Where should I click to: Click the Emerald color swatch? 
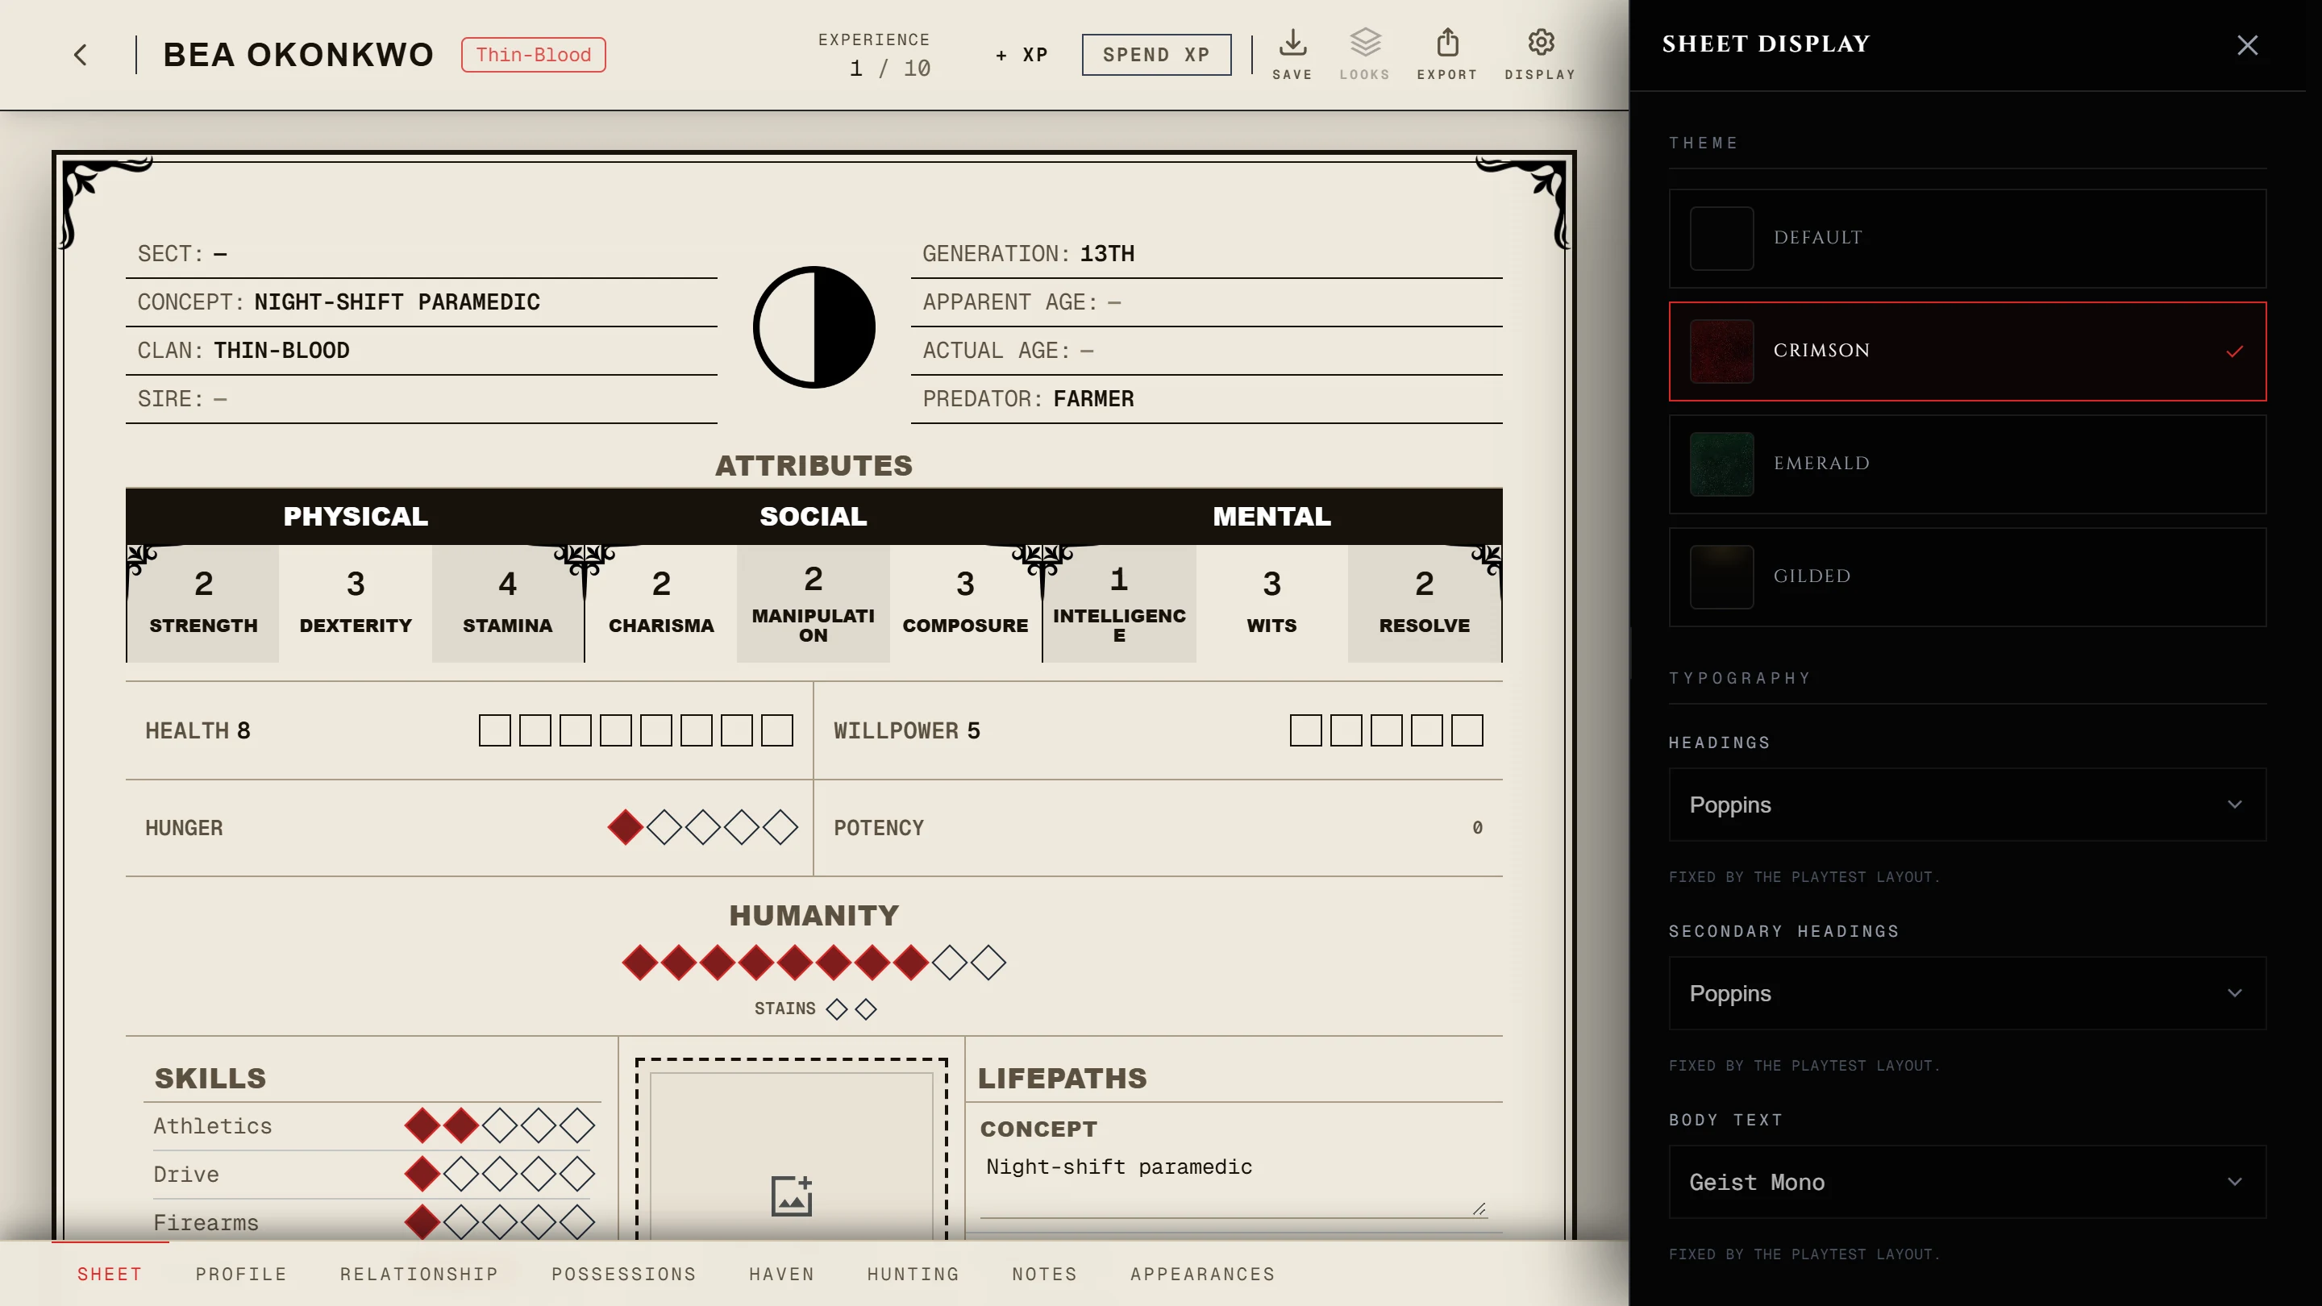(x=1721, y=464)
